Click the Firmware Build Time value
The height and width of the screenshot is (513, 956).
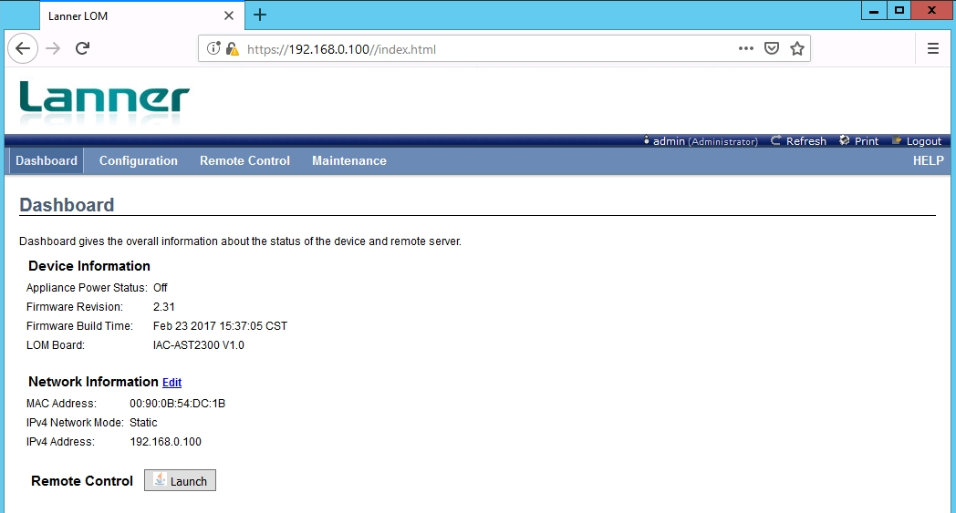220,326
